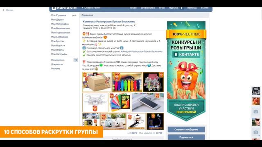Open Мои Новости in the sidebar
Image resolution: width=262 pixels, height=147 pixels.
pyautogui.click(x=58, y=46)
